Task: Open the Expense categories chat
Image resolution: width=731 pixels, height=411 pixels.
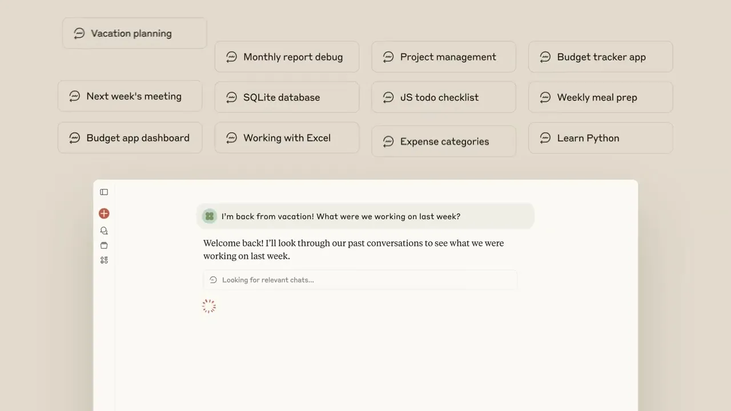Action: 443,141
